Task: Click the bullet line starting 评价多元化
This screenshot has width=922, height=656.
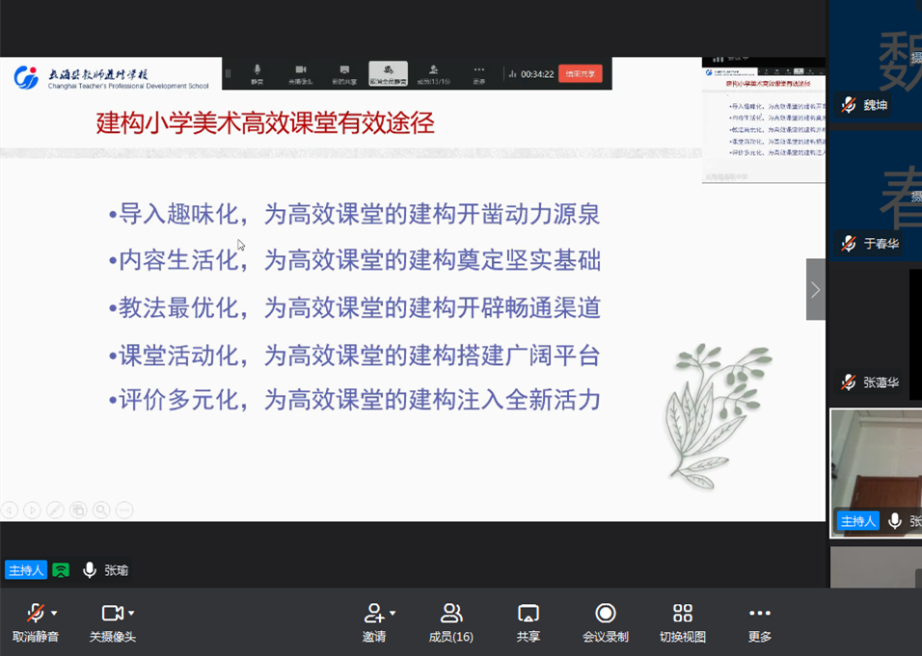Action: click(x=355, y=400)
